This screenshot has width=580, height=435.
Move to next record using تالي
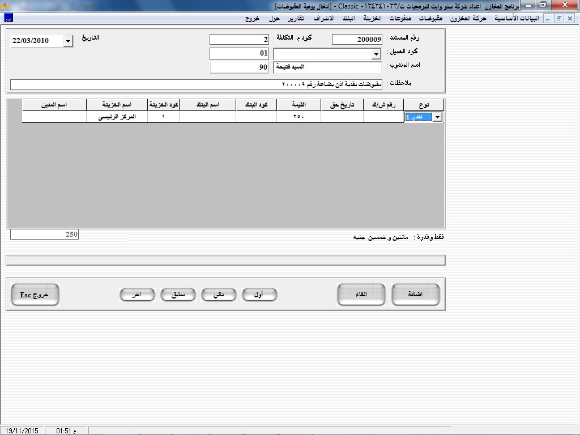218,295
